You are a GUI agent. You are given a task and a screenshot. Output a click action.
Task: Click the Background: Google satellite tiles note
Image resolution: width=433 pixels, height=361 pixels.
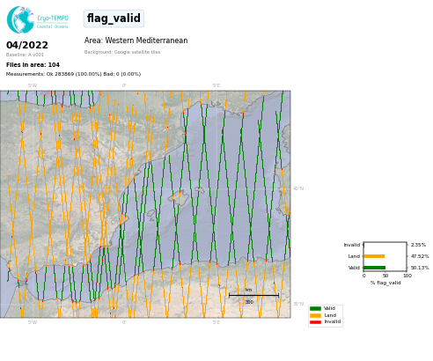tap(122, 52)
